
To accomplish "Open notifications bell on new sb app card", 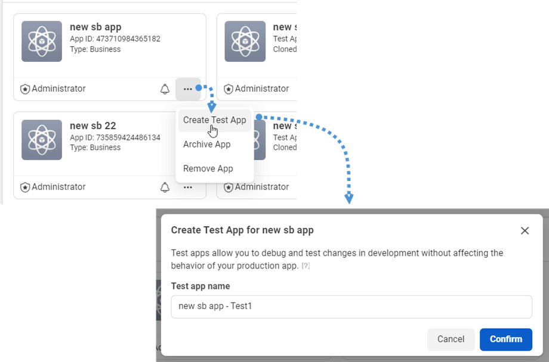I will click(165, 89).
